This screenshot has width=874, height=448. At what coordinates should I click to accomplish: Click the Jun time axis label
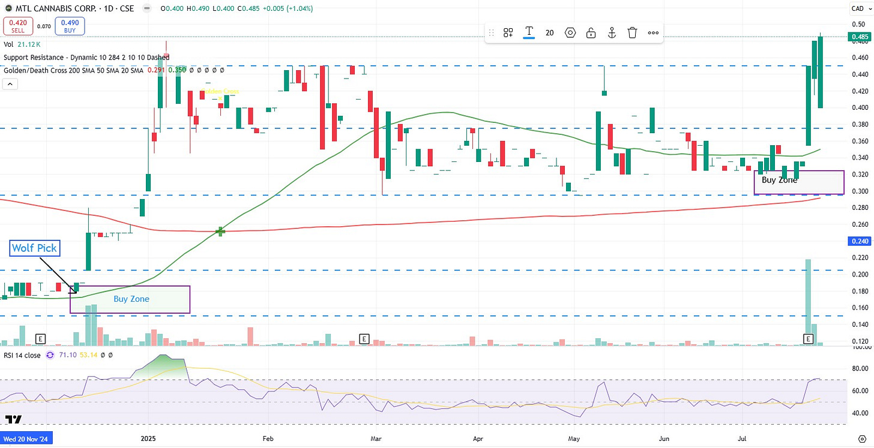point(663,438)
